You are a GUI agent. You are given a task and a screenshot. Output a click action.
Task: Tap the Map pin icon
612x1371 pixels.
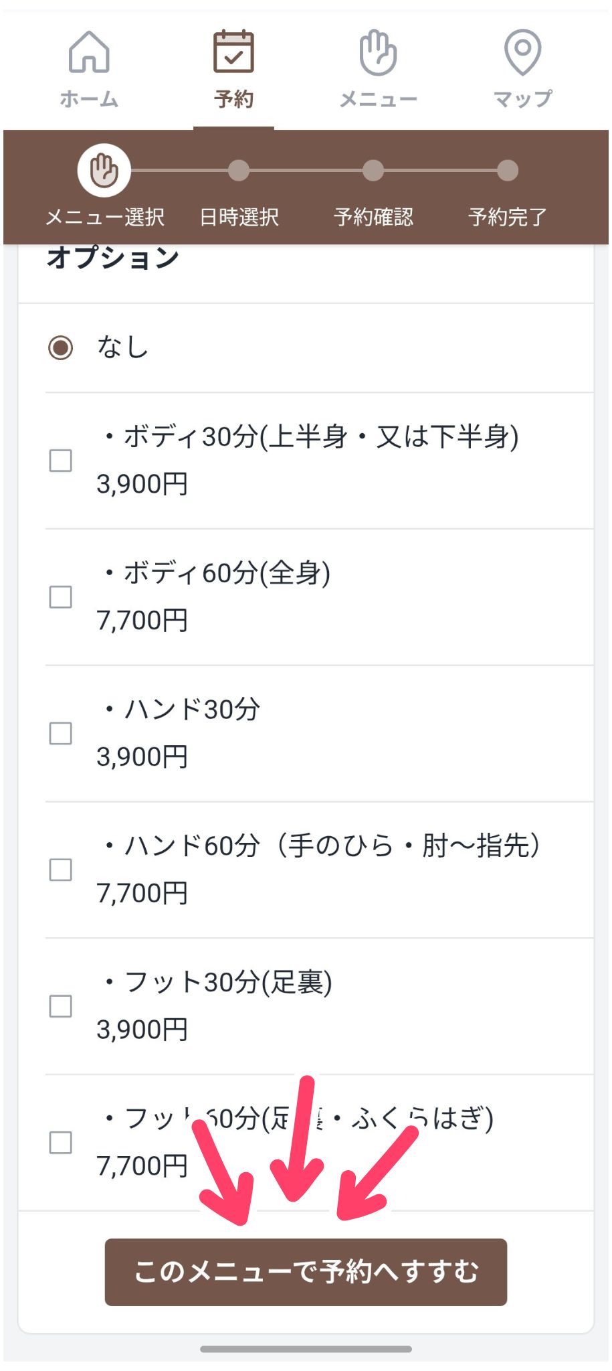[522, 52]
